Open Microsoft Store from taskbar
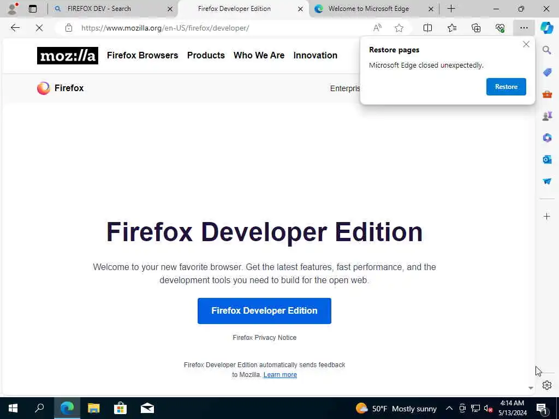Screen dimensions: 559x419 click(x=121, y=408)
